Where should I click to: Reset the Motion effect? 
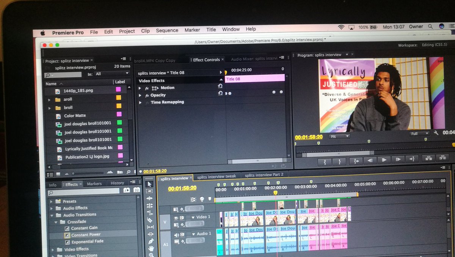(220, 86)
